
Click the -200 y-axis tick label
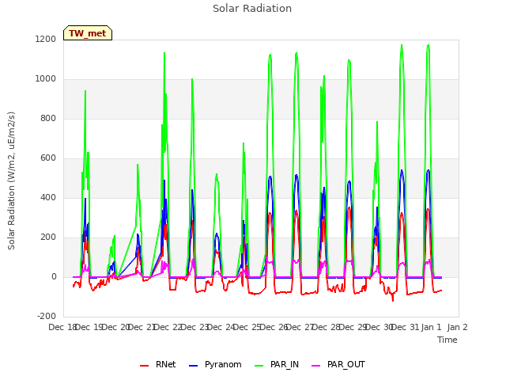[47, 316]
